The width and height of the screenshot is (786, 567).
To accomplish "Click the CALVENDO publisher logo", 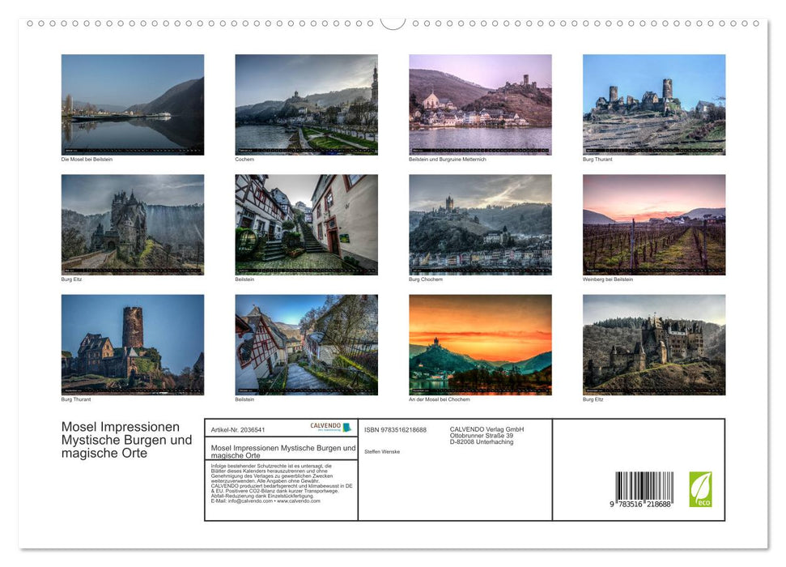I will coord(322,428).
